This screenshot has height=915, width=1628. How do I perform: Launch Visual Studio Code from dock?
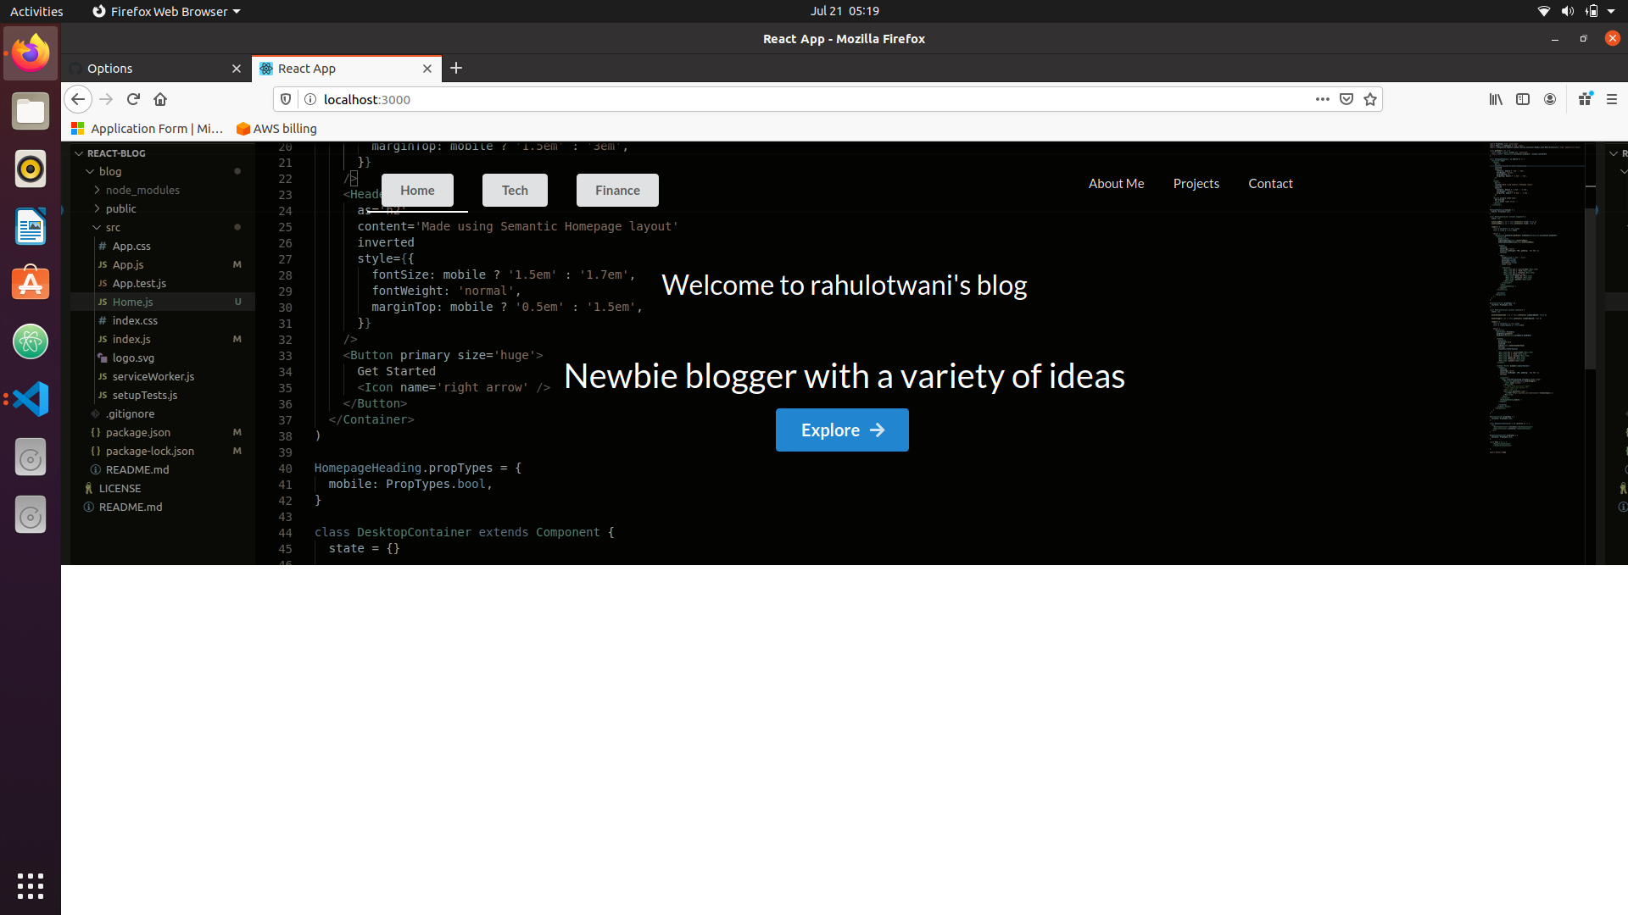click(x=31, y=399)
